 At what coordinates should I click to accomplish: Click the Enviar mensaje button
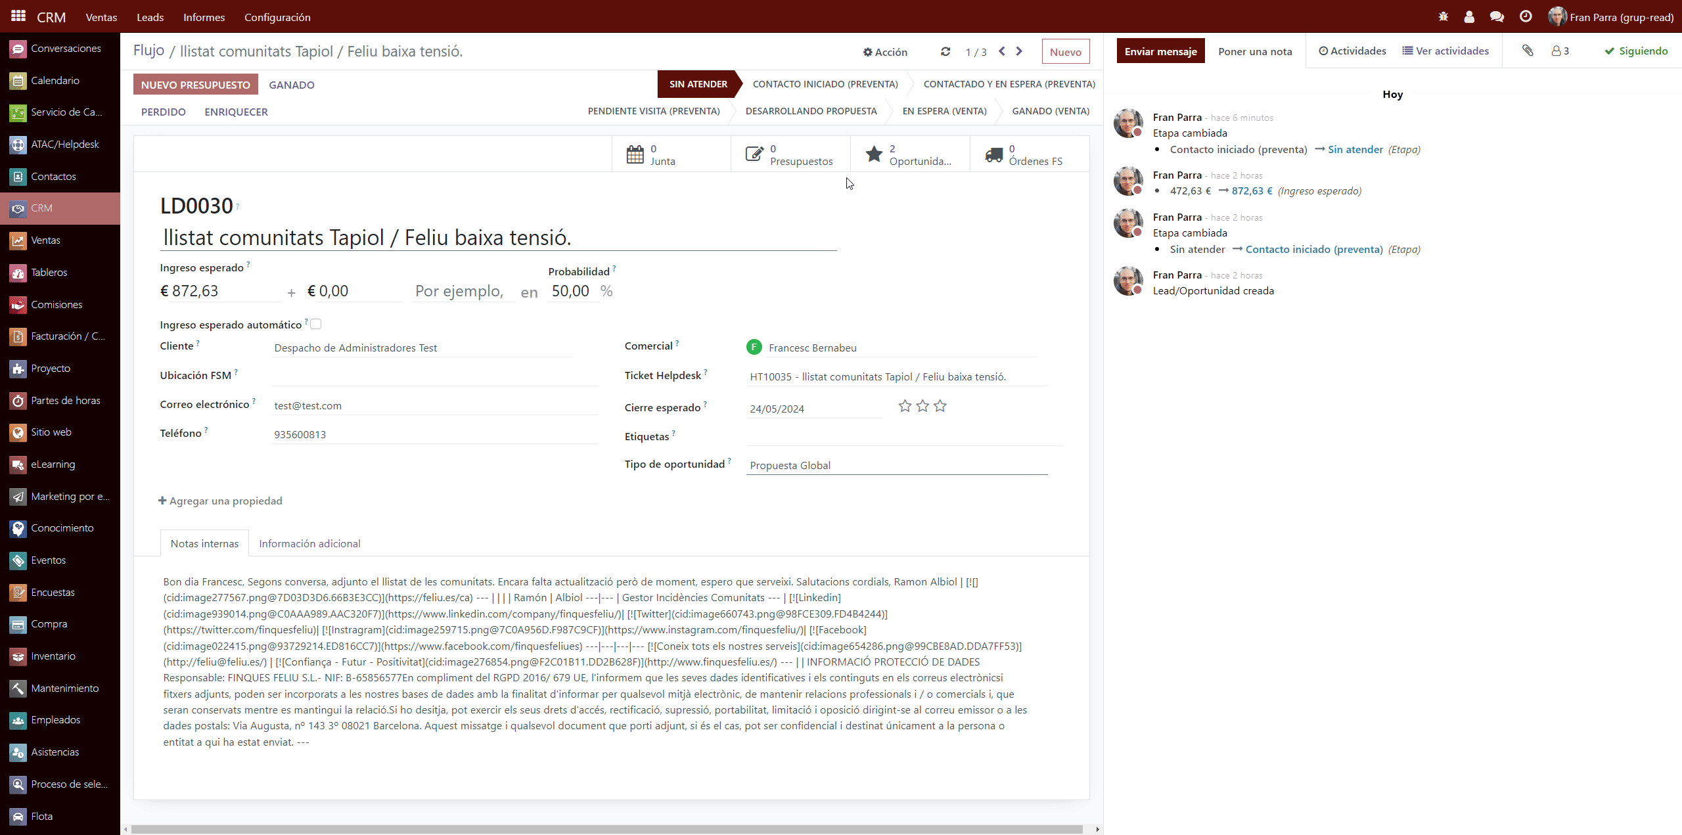tap(1160, 51)
